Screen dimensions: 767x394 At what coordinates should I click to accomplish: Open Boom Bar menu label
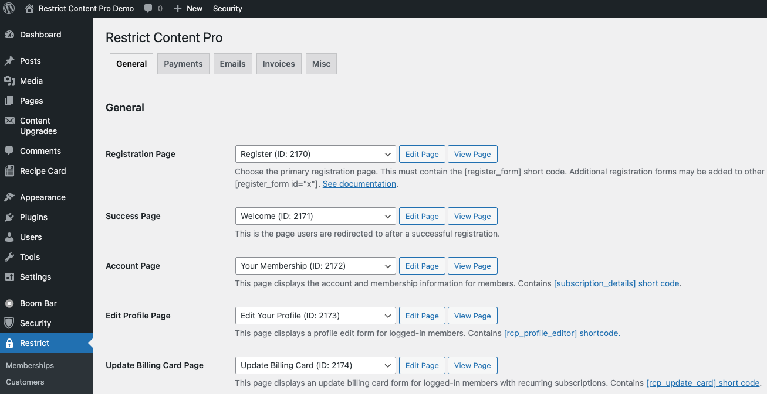pos(38,303)
